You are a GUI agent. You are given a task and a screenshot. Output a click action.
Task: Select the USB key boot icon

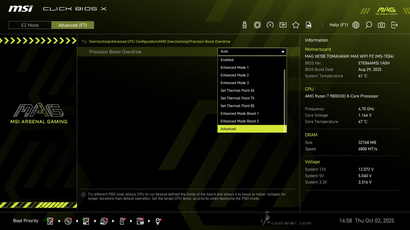point(122,221)
